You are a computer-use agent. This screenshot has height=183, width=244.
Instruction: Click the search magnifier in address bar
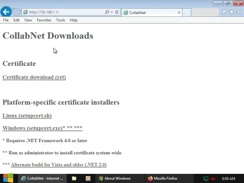pos(107,12)
